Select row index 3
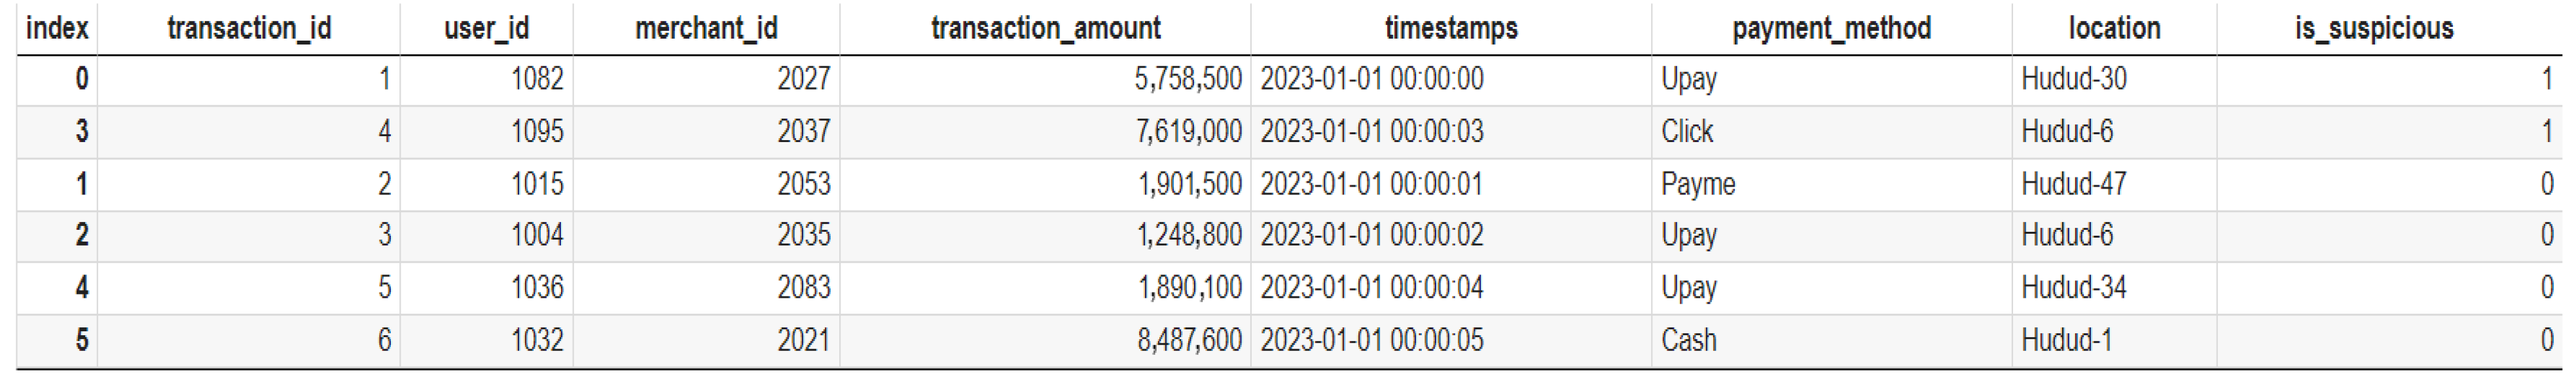2576x385 pixels. point(81,131)
